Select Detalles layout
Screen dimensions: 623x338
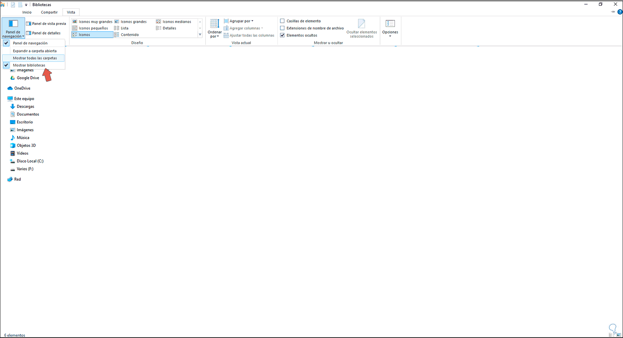coord(166,28)
